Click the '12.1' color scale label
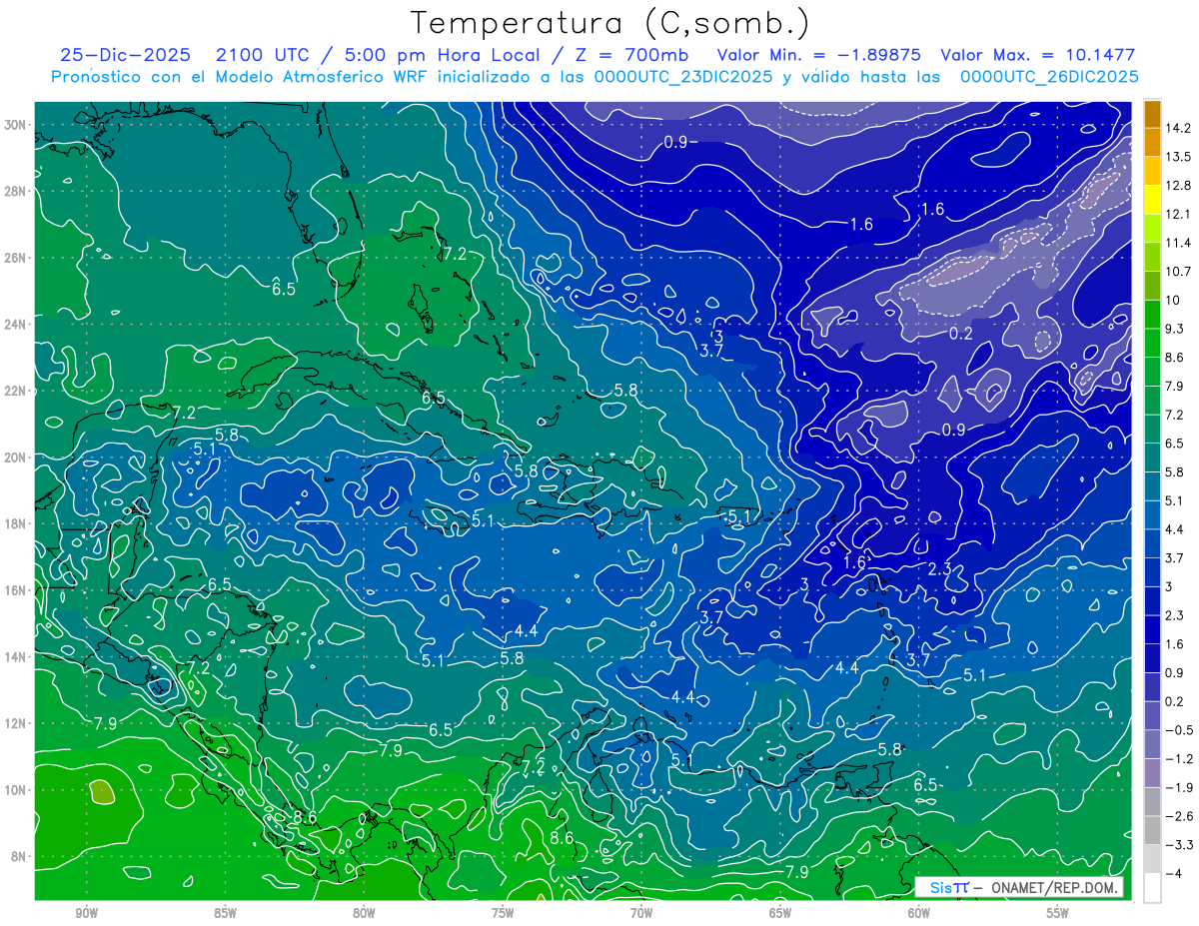This screenshot has width=1199, height=926. (x=1177, y=214)
